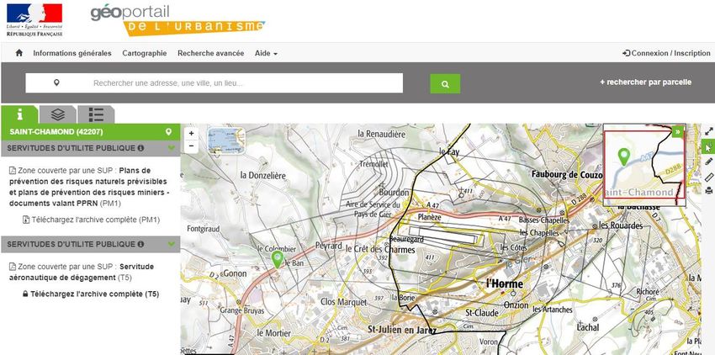Open the Aide dropdown menu
Image resolution: width=715 pixels, height=355 pixels.
[266, 53]
